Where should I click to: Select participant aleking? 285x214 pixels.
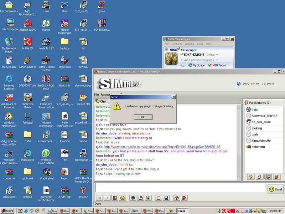pyautogui.click(x=264, y=128)
